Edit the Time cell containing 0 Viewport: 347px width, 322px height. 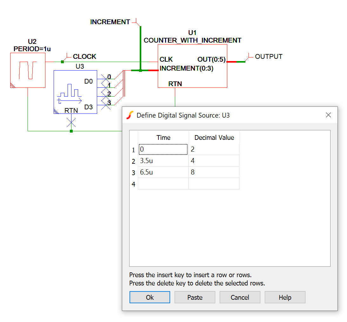click(163, 149)
